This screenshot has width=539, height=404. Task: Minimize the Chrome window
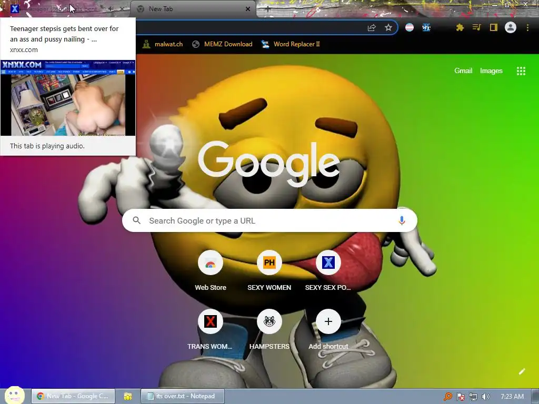click(x=495, y=5)
